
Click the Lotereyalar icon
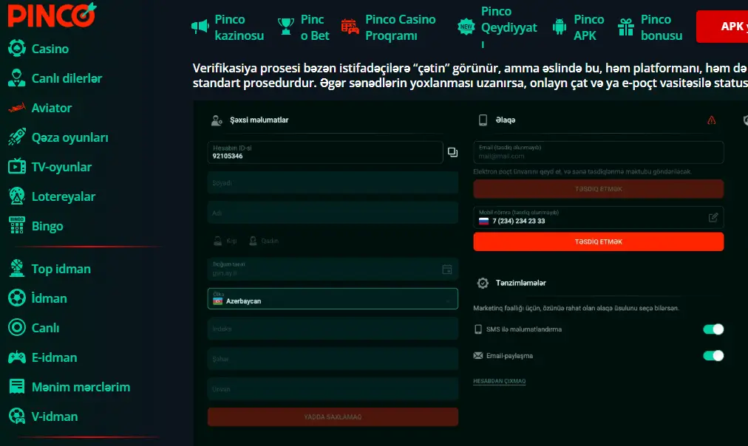click(17, 196)
